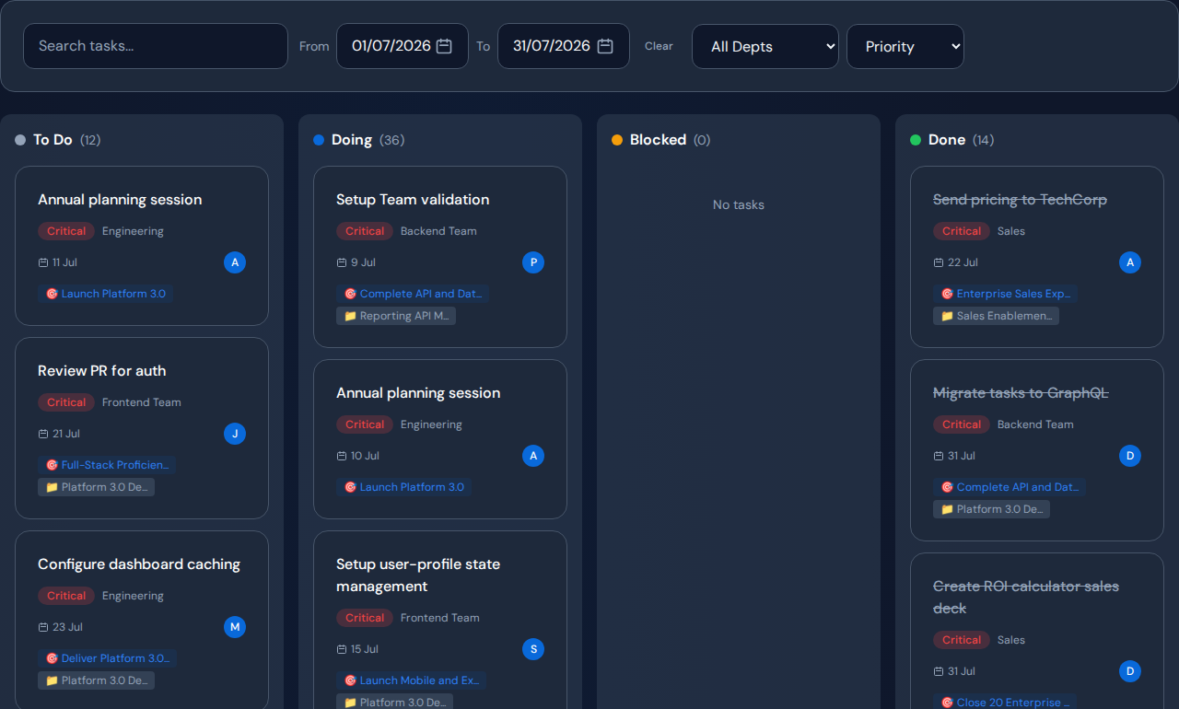This screenshot has height=709, width=1179.
Task: Click avatar A on Send pricing to TechCorp
Action: click(1130, 262)
